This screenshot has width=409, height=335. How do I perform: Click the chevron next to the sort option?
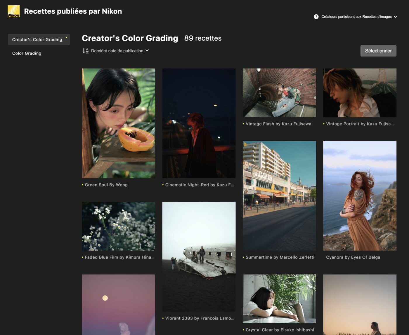pos(147,50)
